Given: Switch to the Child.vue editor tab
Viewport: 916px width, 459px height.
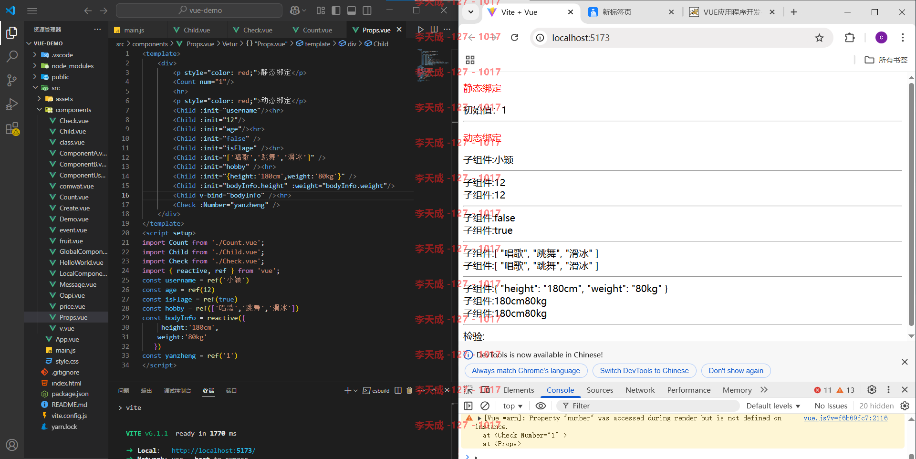Looking at the screenshot, I should tap(197, 30).
